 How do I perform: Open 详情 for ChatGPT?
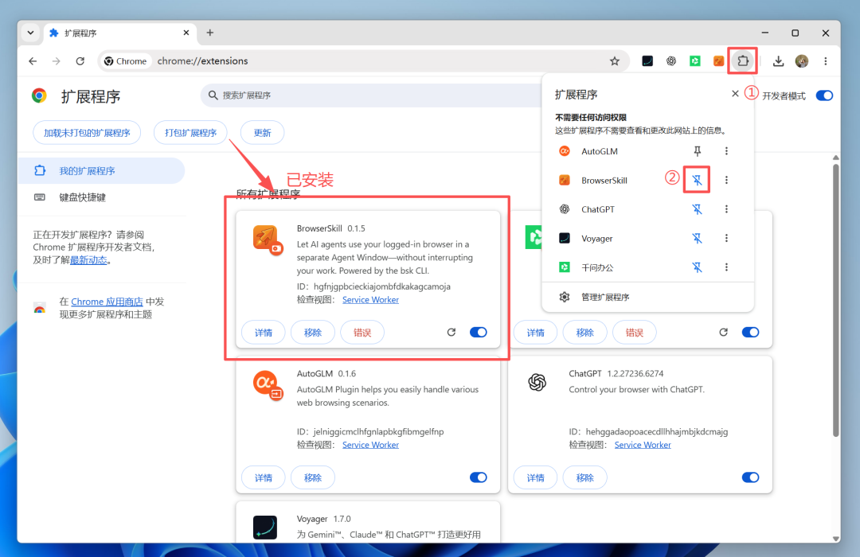[x=535, y=477]
